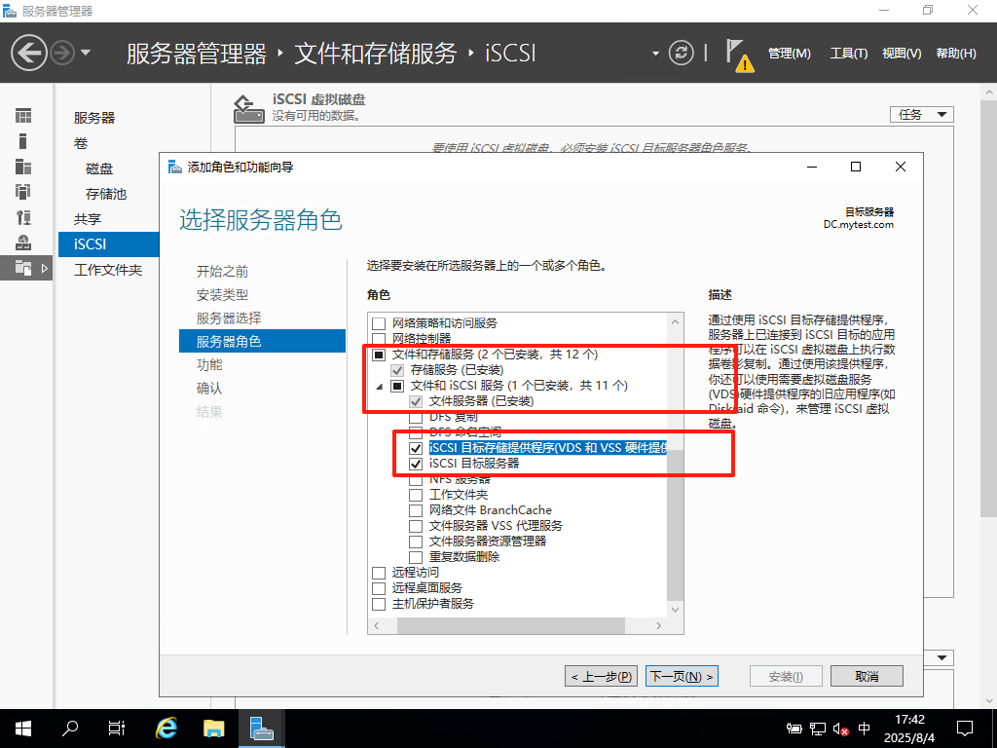
Task: Open 存储池 navigation item
Action: point(106,194)
